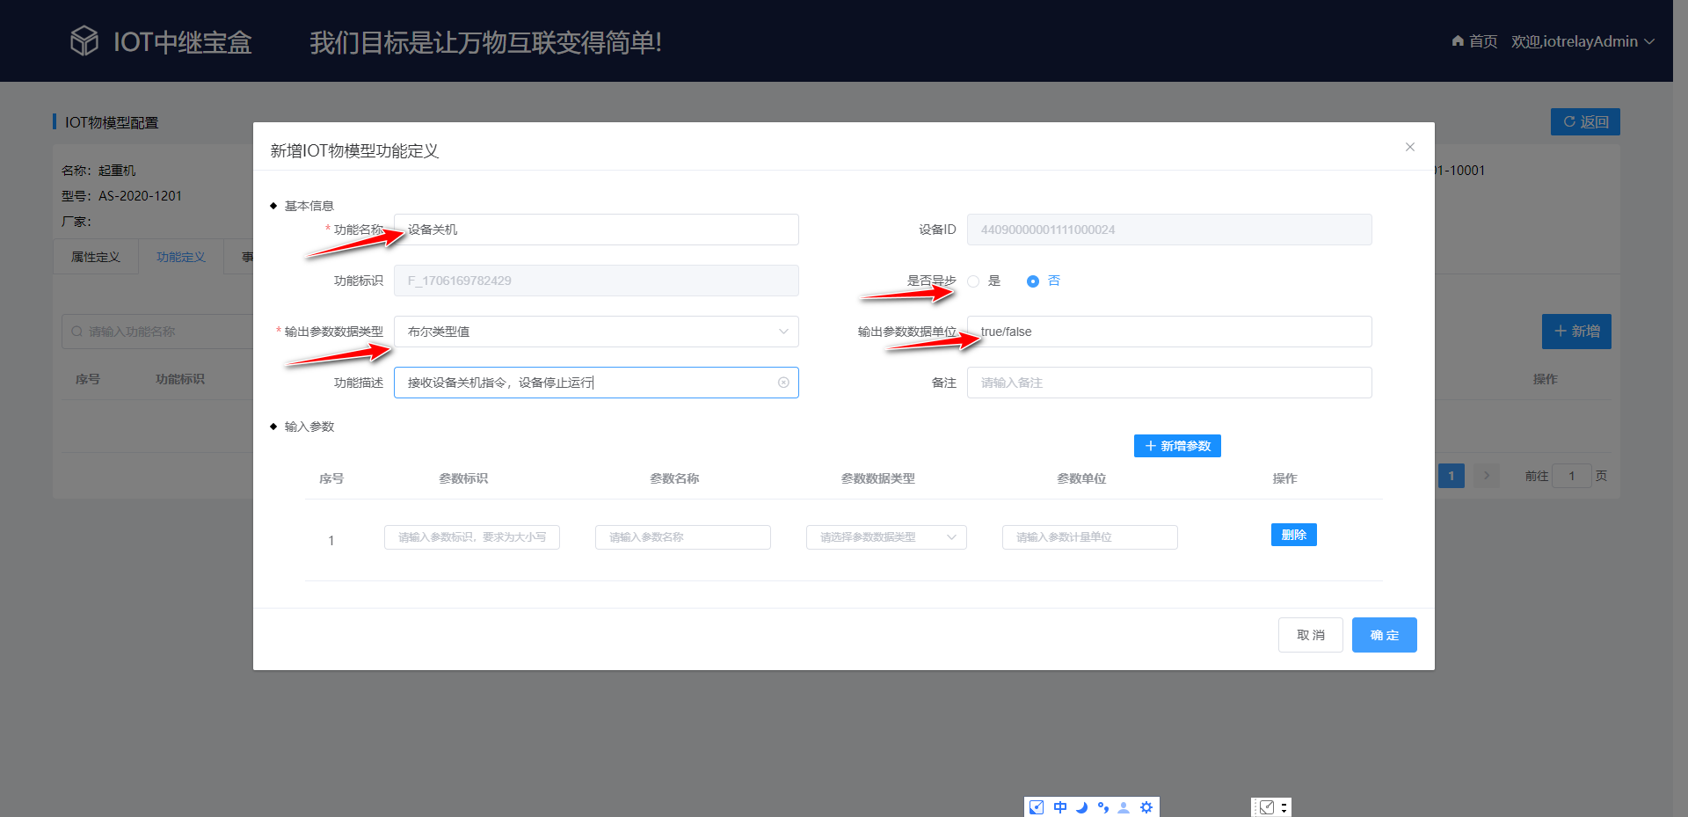Select 是 for 是否异步
Image resolution: width=1688 pixels, height=817 pixels.
coord(973,281)
